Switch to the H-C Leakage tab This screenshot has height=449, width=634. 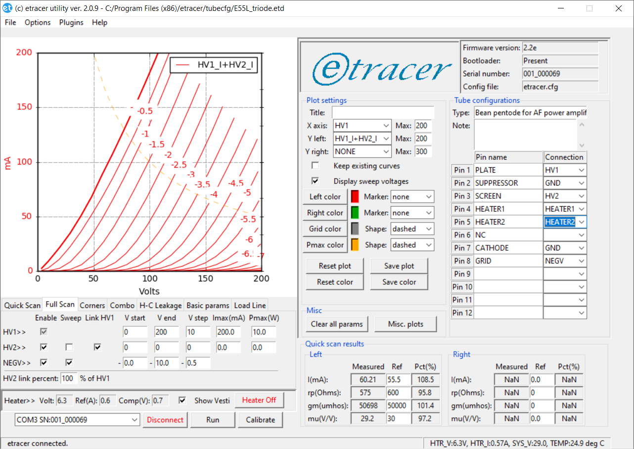[161, 305]
